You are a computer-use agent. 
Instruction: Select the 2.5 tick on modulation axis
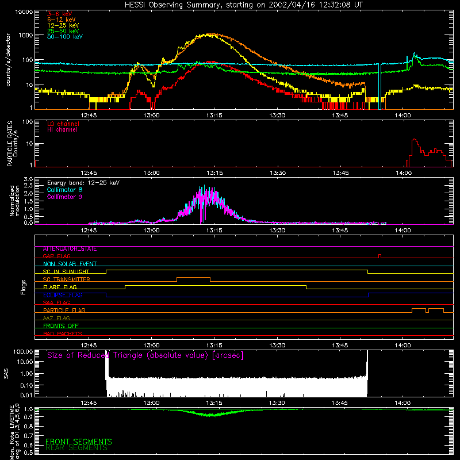click(28, 186)
